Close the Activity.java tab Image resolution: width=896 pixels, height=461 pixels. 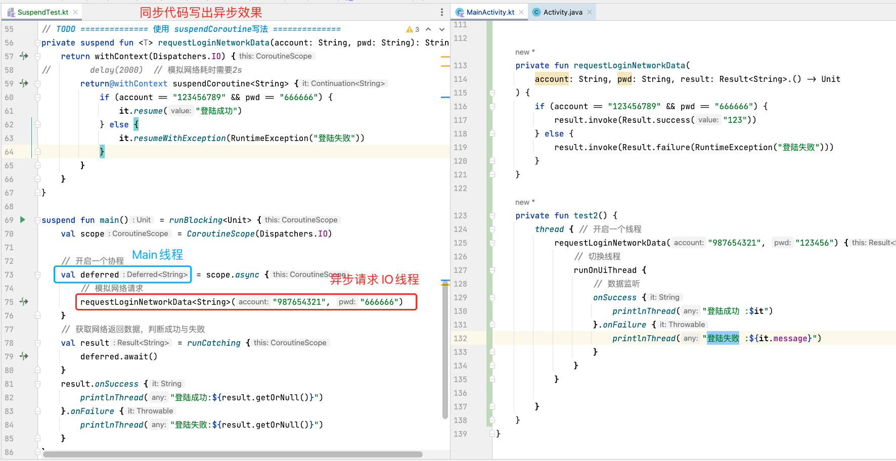[590, 12]
